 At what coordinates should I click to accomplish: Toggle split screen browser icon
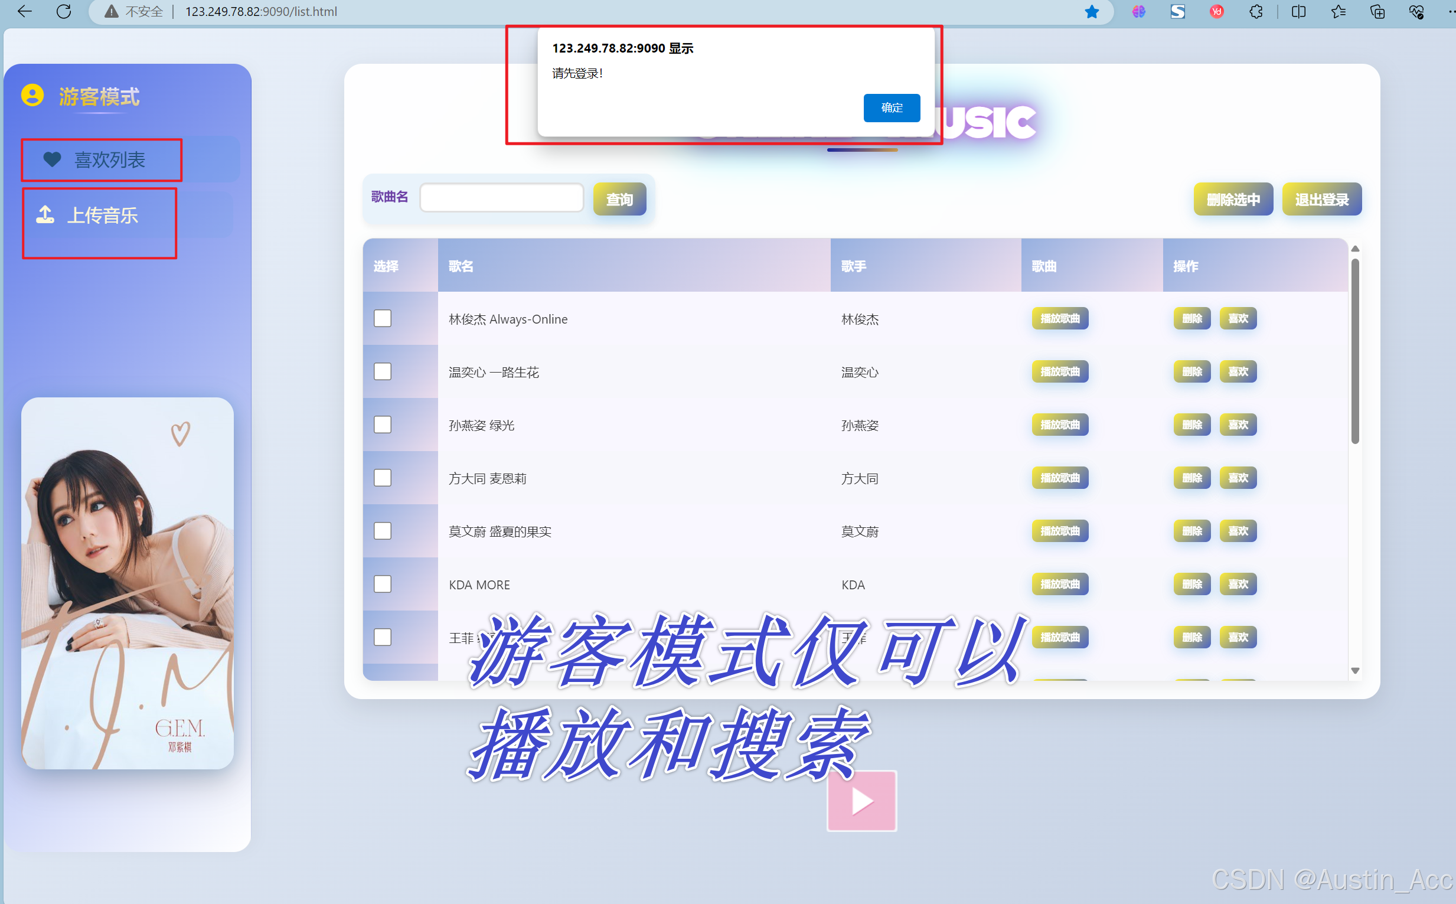coord(1298,11)
